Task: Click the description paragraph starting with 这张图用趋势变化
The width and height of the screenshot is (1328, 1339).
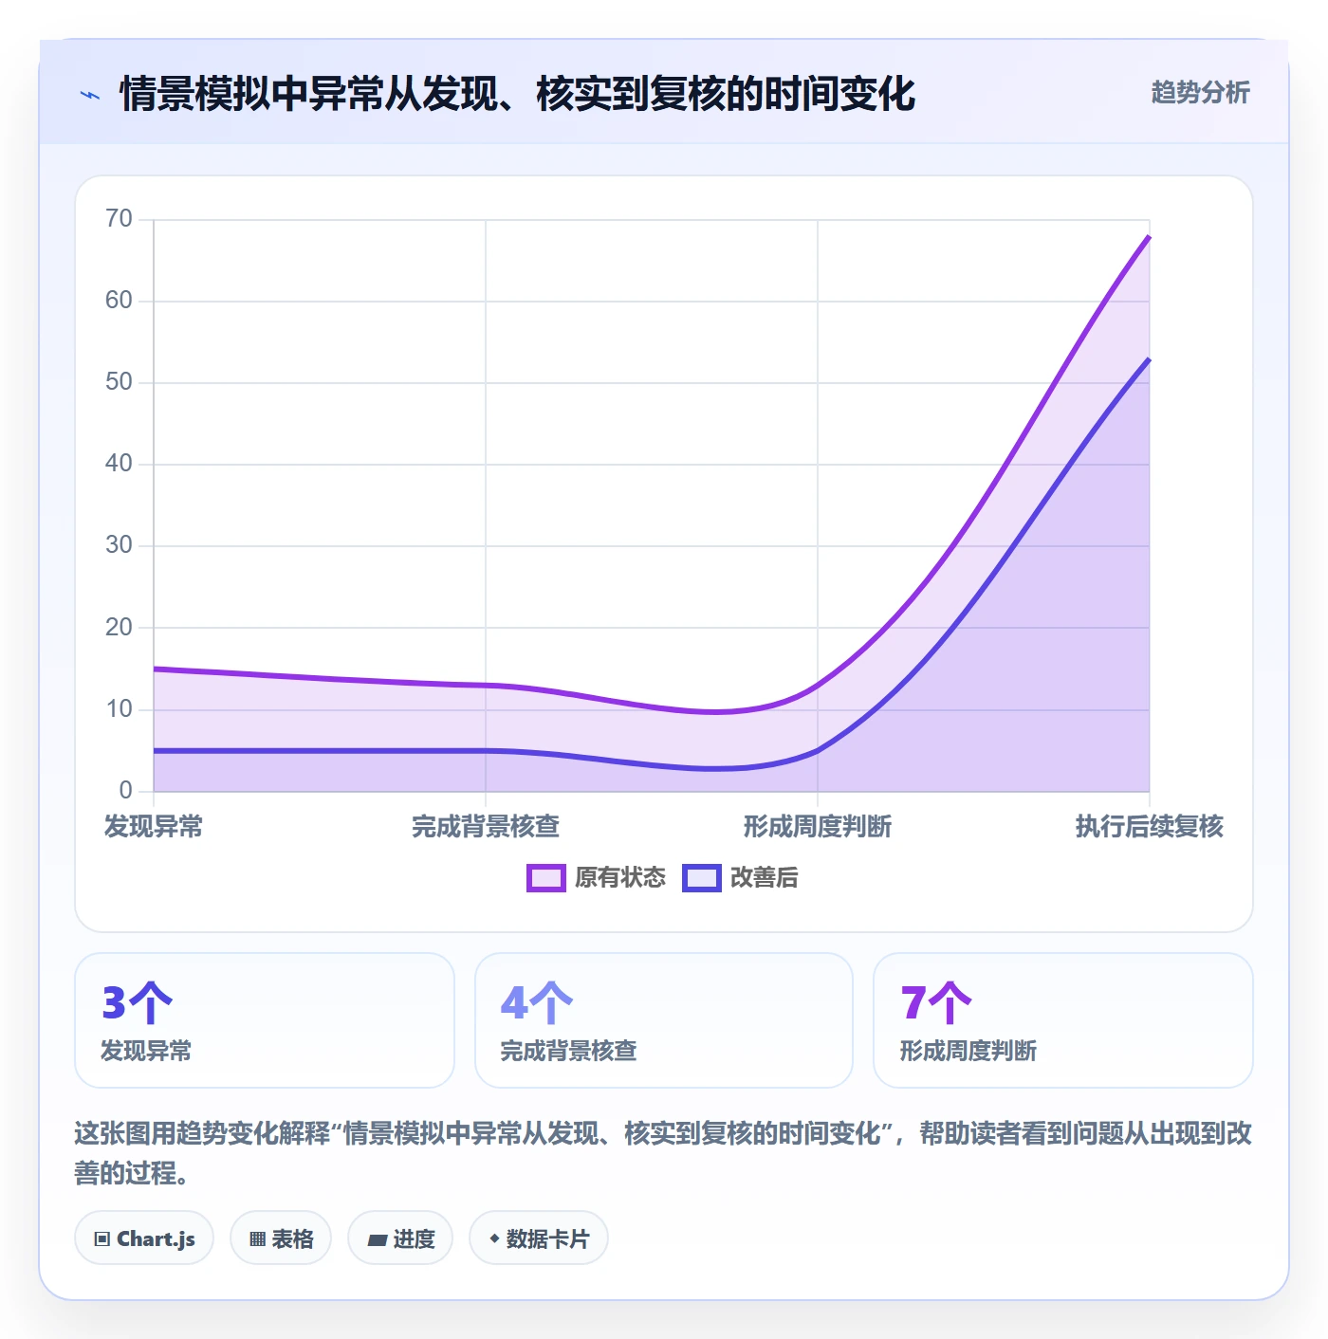Action: 663,1153
